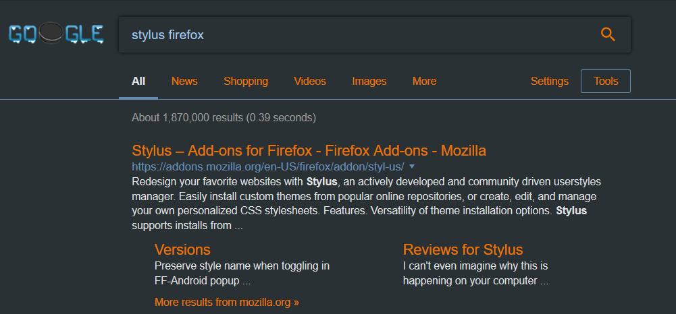Select the All results tab
Image resolution: width=676 pixels, height=314 pixels.
pos(138,81)
